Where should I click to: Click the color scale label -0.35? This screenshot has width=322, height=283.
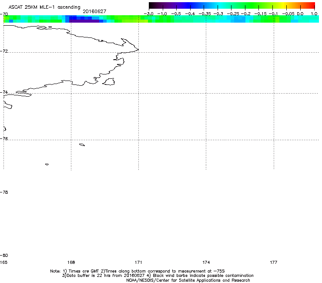click(205, 14)
